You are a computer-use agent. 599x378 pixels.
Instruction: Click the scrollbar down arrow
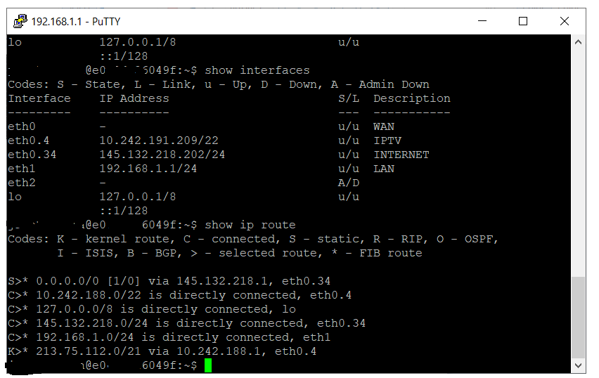(579, 365)
